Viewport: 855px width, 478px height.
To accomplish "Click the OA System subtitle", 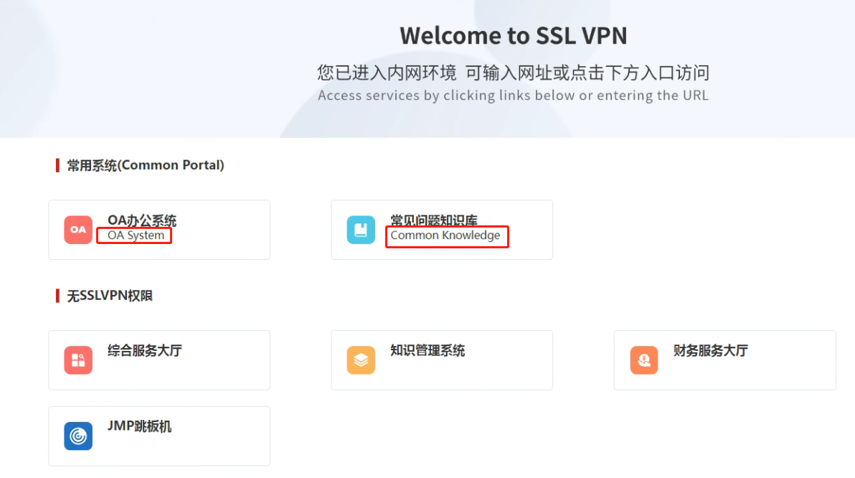I will 136,235.
